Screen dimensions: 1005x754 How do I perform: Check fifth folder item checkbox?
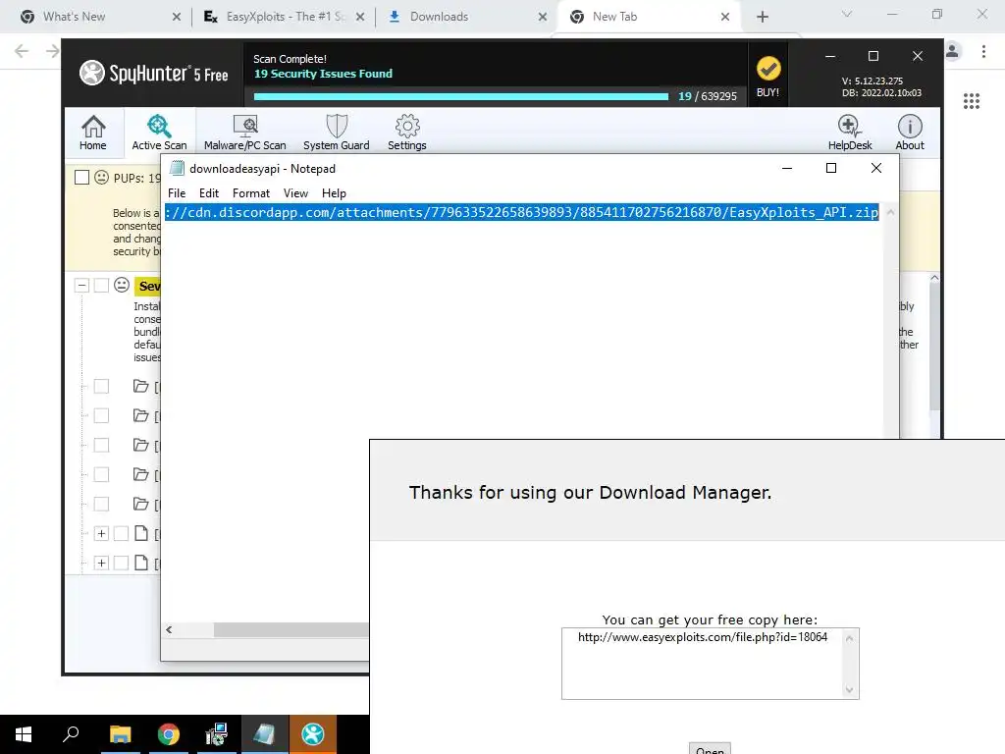pos(101,504)
